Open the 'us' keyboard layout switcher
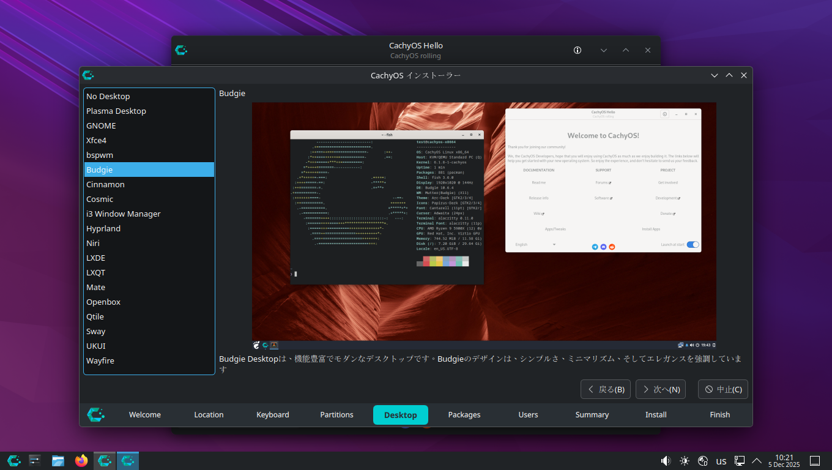832x470 pixels. (x=721, y=461)
